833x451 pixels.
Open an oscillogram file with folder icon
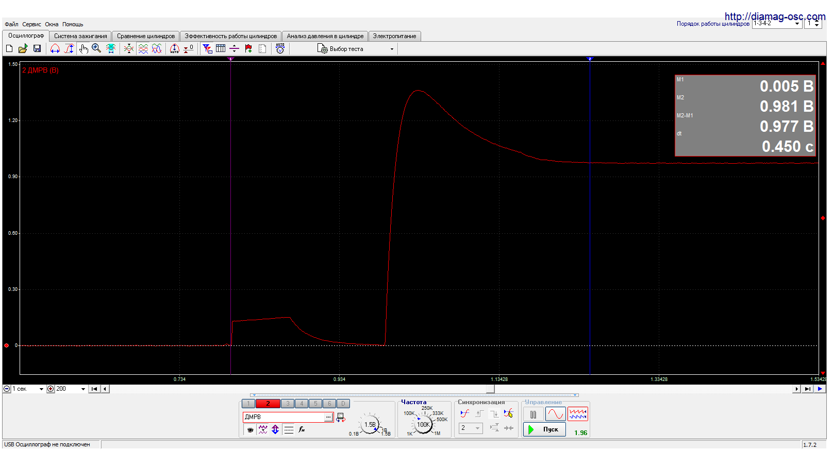tap(23, 48)
